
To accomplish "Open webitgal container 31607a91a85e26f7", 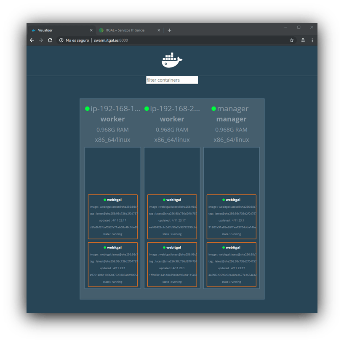I will (232, 217).
